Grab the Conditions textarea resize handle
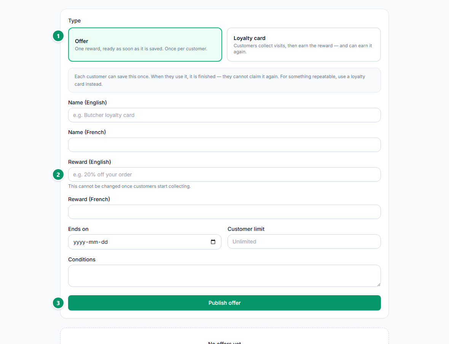The image size is (449, 344). point(379,285)
